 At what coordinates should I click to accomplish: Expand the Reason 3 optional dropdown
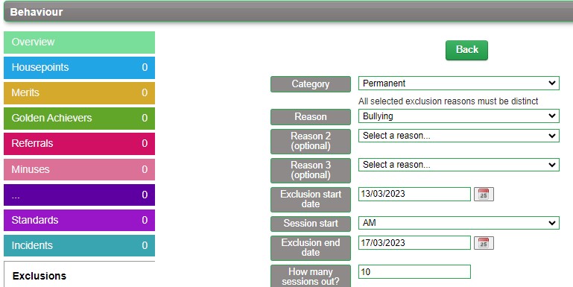click(x=458, y=165)
